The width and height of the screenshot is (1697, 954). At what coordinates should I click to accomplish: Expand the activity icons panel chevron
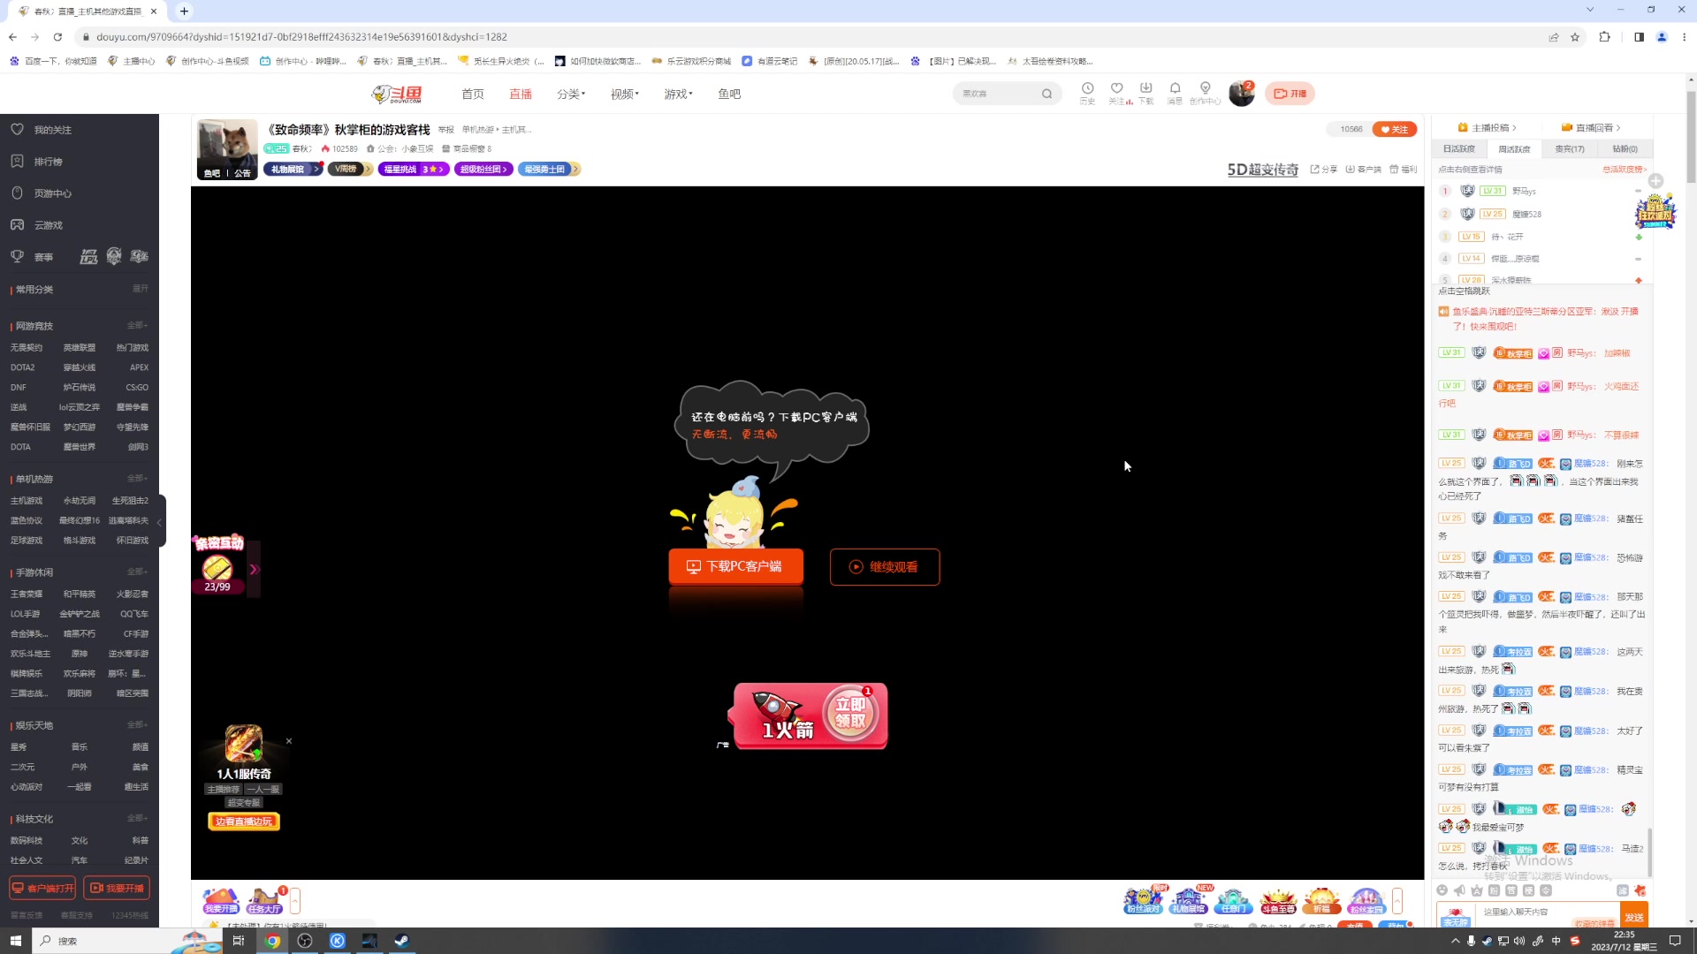(1397, 900)
